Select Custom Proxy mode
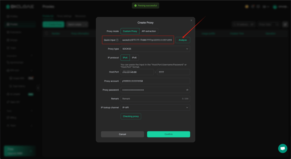The height and width of the screenshot is (159, 291). (x=130, y=31)
